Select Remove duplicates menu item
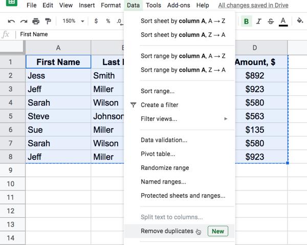 click(180, 231)
